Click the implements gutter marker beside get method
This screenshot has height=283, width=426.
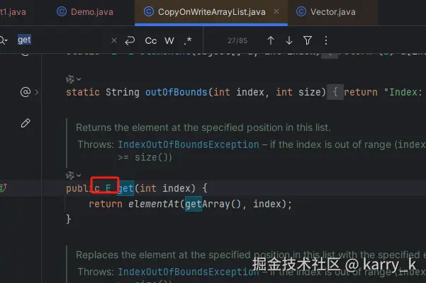click(x=4, y=187)
